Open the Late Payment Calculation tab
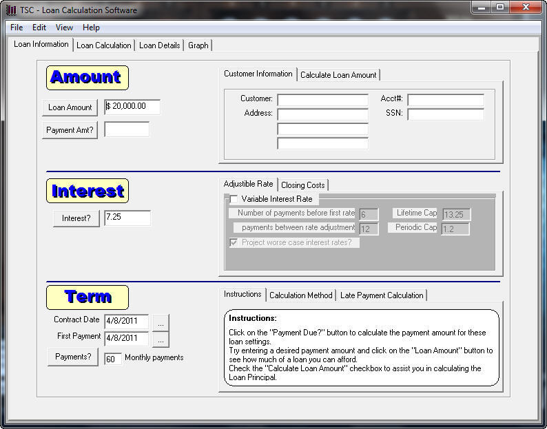Image resolution: width=547 pixels, height=429 pixels. (x=382, y=295)
